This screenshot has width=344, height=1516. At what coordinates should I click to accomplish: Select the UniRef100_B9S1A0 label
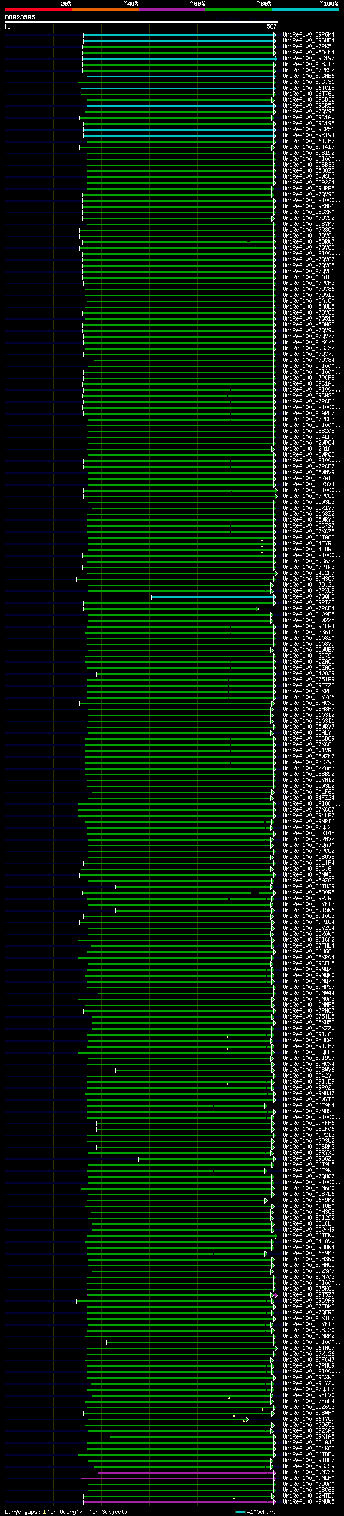[x=309, y=117]
